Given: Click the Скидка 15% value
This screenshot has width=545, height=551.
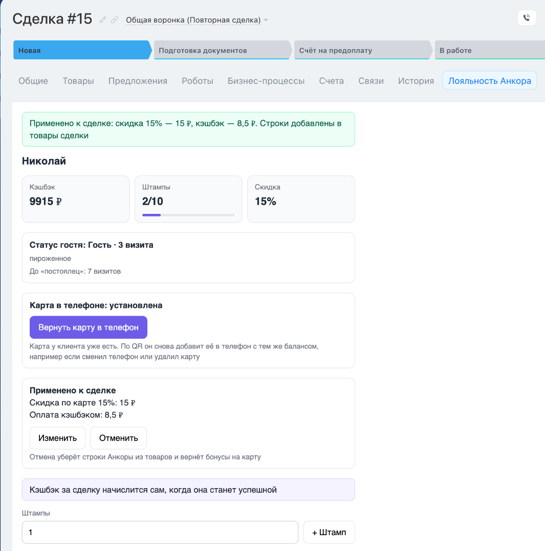Looking at the screenshot, I should pos(266,202).
